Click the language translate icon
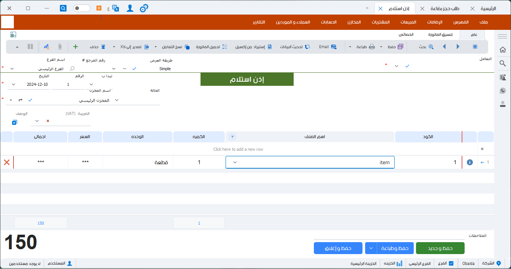The image size is (511, 269). click(x=116, y=8)
